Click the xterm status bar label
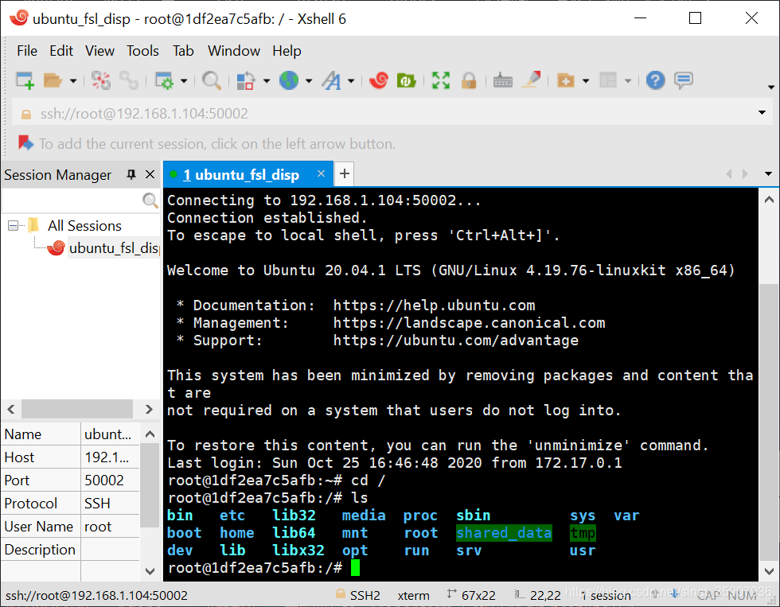Screen dimensions: 780x607 click(x=413, y=595)
